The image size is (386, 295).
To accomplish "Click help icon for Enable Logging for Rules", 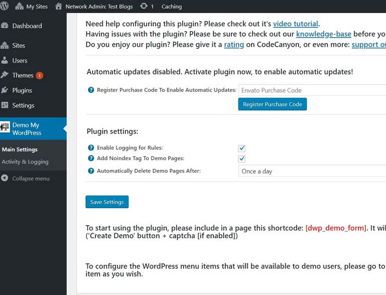I will 91,148.
